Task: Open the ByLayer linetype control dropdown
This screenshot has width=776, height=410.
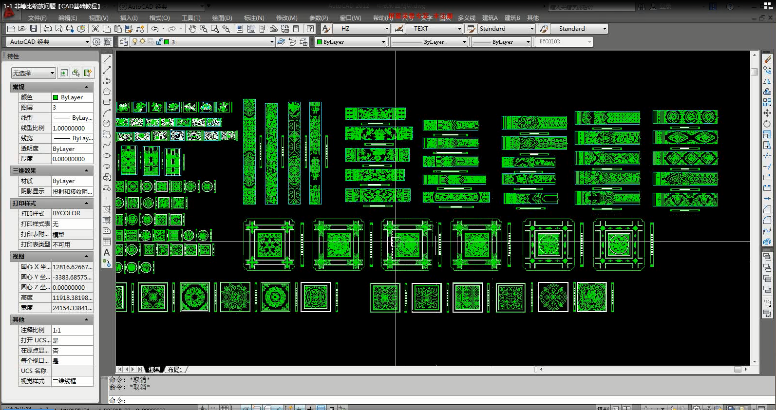Action: coord(430,42)
